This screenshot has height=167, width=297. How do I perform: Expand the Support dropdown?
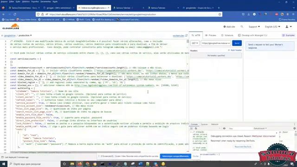pos(254,27)
